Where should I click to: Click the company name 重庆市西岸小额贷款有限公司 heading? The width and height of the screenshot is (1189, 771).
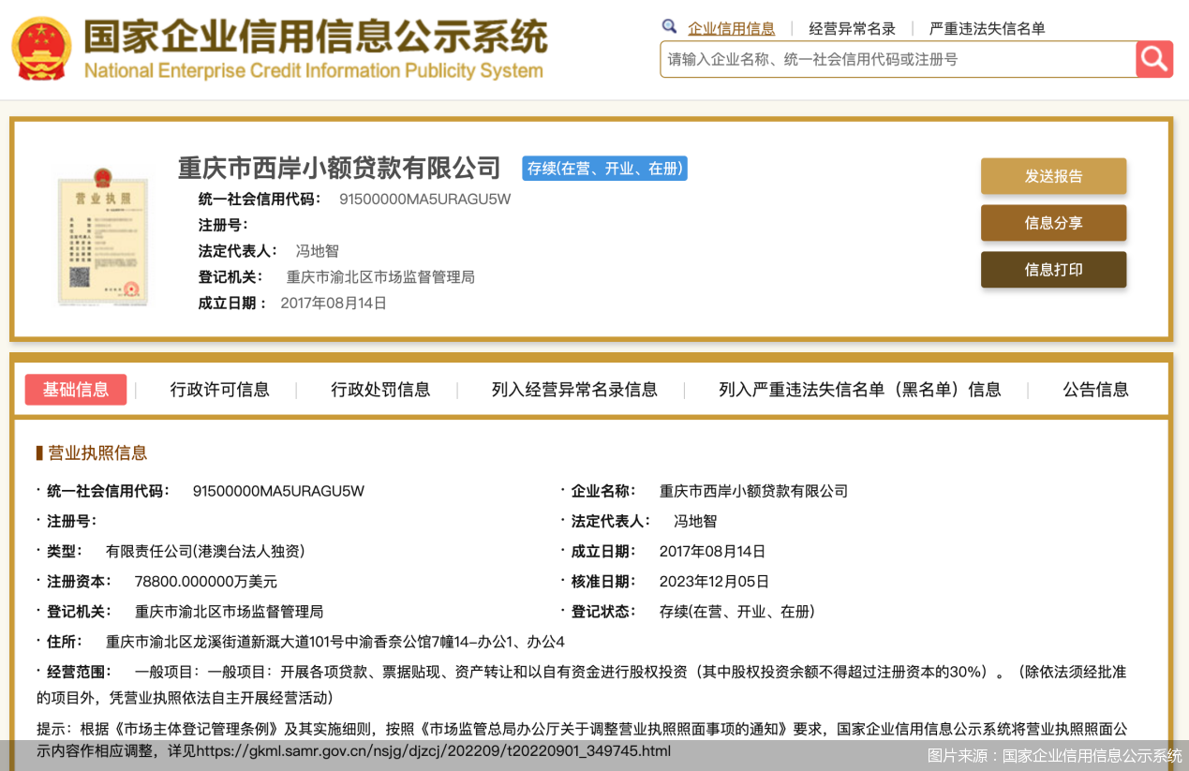coord(338,168)
